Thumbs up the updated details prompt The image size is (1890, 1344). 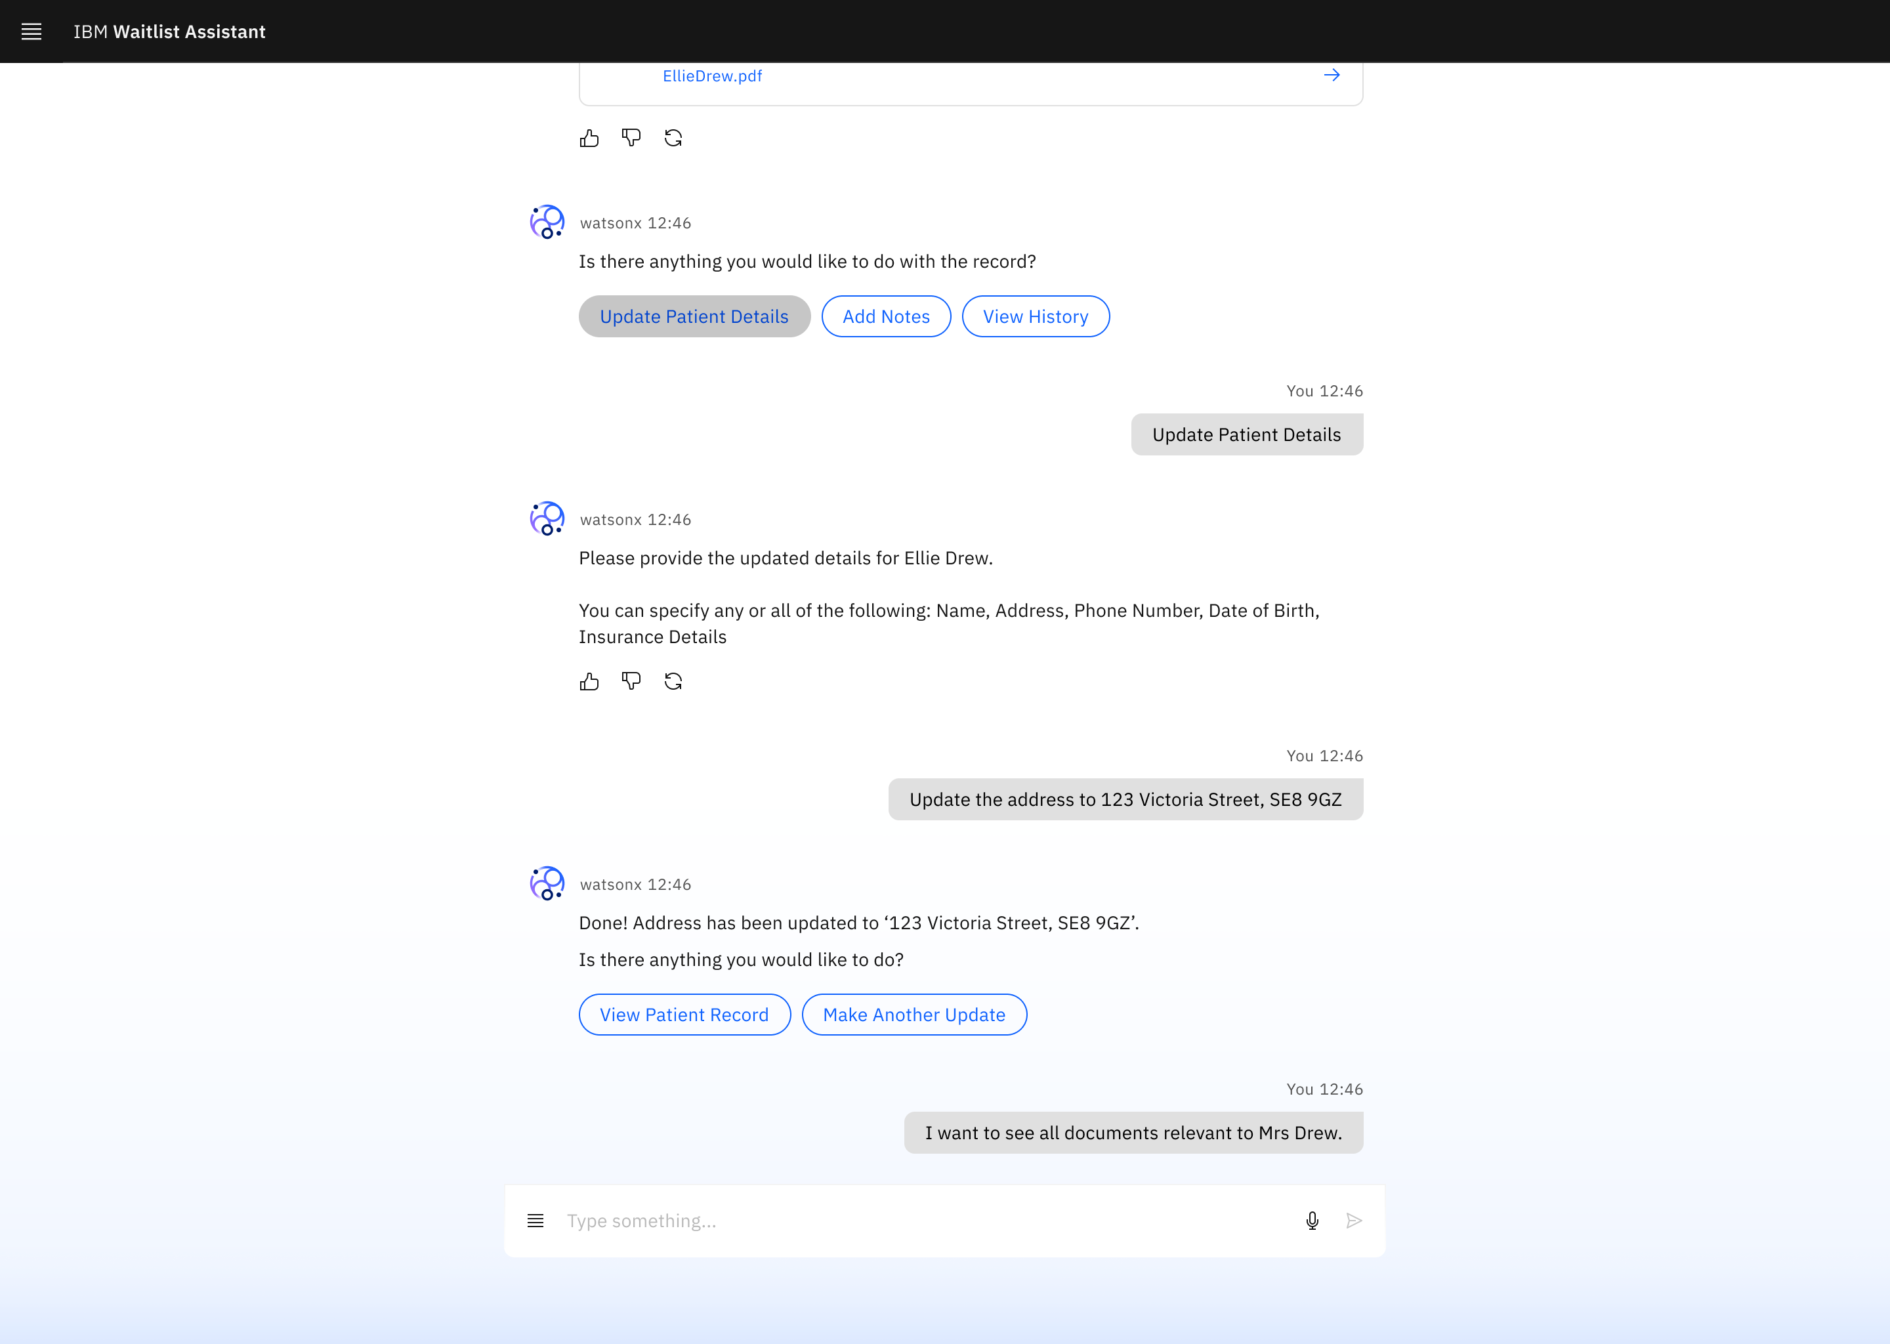point(589,681)
